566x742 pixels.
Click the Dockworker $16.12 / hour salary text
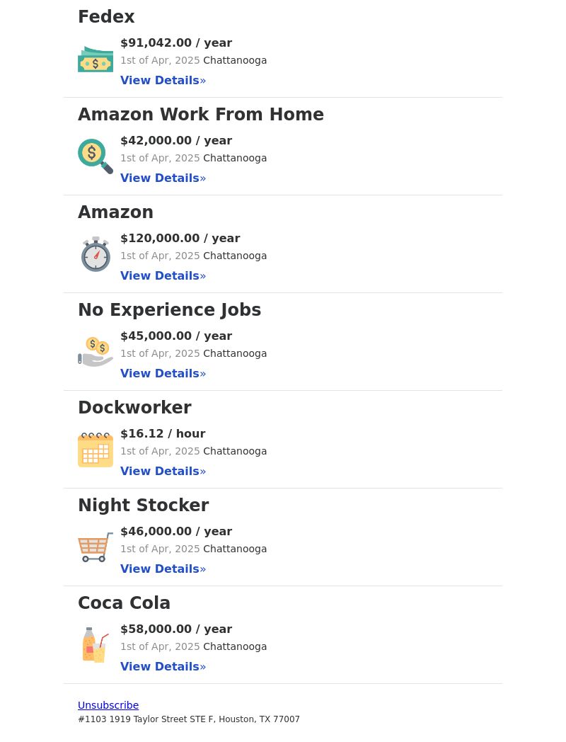pyautogui.click(x=163, y=433)
